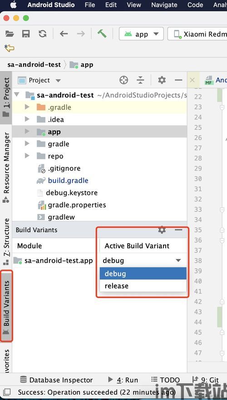227x400 pixels.
Task: Open the Active Build Variant debug dropdown
Action: click(x=143, y=260)
